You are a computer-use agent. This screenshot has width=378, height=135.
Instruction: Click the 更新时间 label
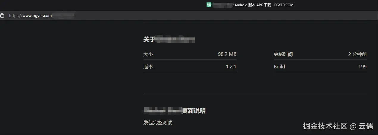(283, 54)
